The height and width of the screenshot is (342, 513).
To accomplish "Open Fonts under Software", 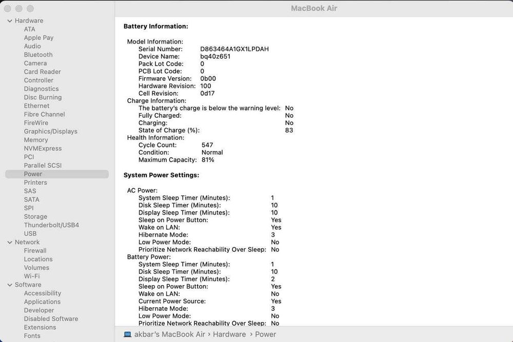I will [x=32, y=336].
